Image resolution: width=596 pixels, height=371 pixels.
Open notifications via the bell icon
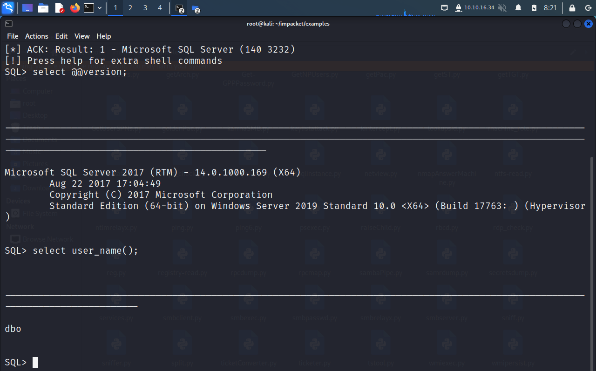click(x=518, y=8)
